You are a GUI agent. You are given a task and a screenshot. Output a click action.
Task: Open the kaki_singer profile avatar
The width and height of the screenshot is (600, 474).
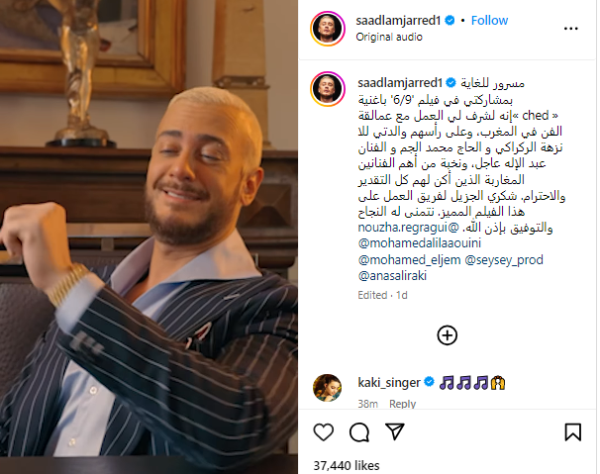click(x=327, y=388)
